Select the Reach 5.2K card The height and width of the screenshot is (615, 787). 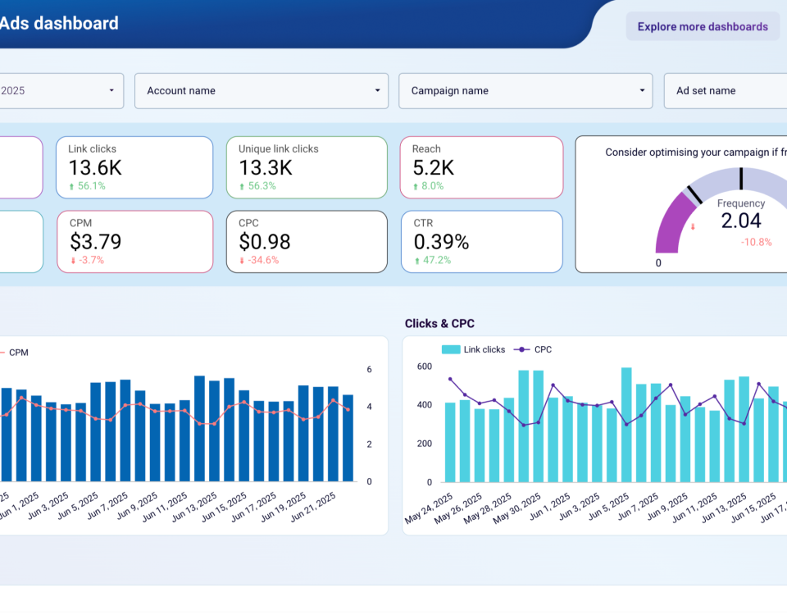pyautogui.click(x=481, y=167)
